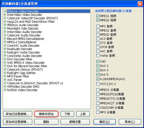Screen dimensions: 144x128
Task: Click the 搜索并添加 button
Action: tap(46, 114)
